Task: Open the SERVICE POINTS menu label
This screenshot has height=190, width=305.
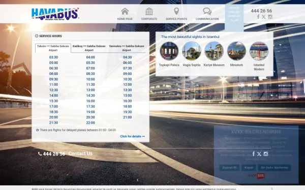Action: pos(176,19)
